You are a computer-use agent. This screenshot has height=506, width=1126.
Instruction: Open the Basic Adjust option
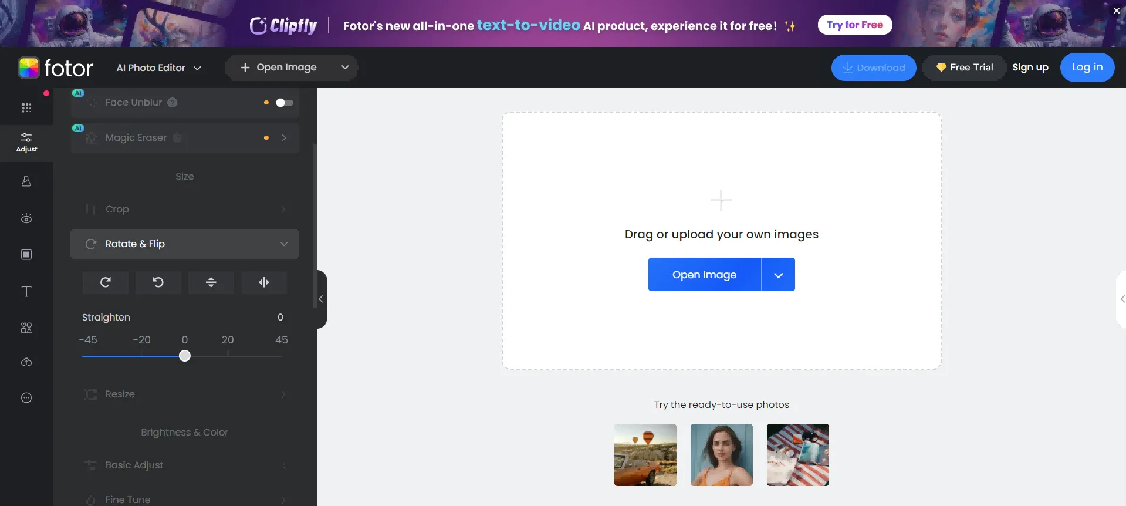[185, 465]
